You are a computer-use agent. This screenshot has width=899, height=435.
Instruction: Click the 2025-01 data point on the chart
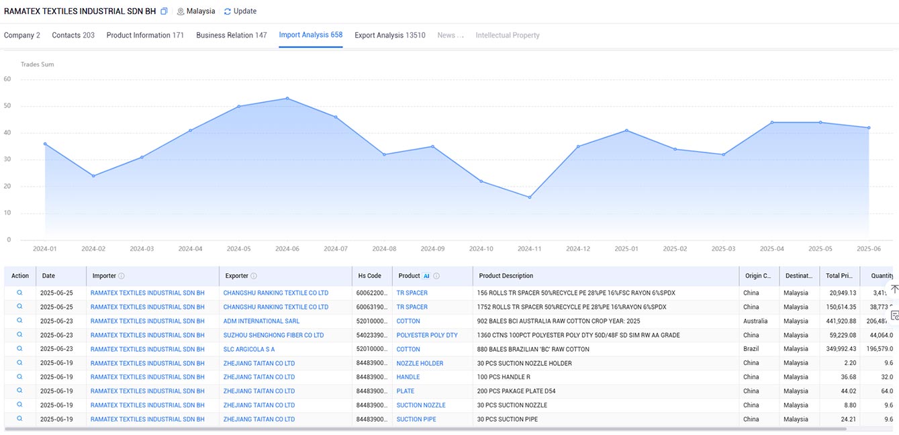click(x=626, y=130)
